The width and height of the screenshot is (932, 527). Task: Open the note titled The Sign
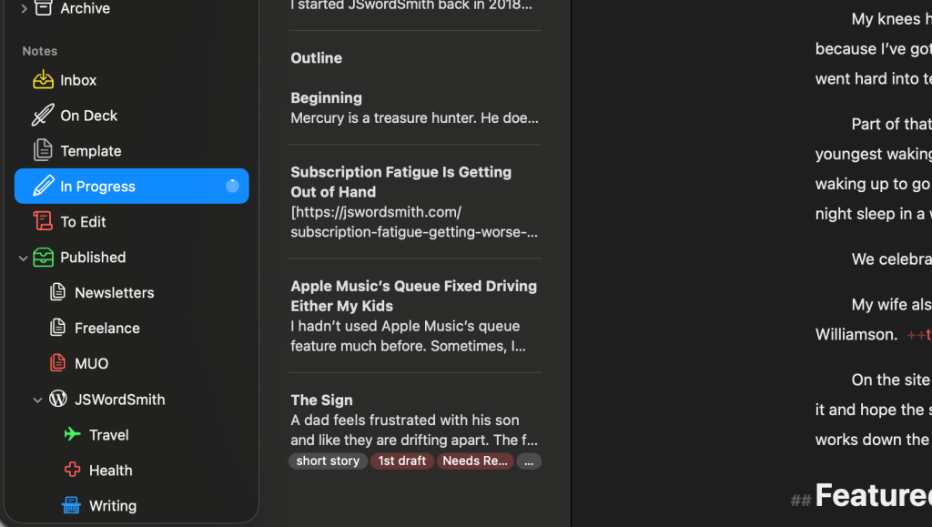(x=415, y=419)
